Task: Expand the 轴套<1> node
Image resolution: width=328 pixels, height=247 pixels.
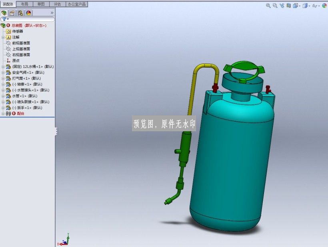Action: point(3,84)
